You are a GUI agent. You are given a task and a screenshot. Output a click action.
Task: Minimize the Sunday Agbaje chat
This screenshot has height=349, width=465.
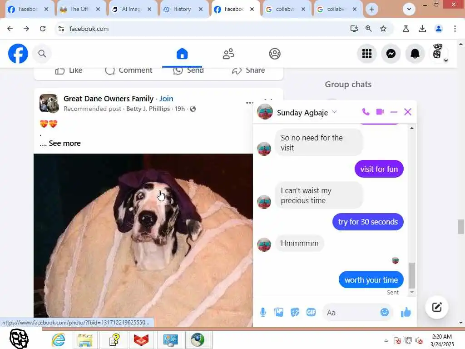(x=394, y=112)
